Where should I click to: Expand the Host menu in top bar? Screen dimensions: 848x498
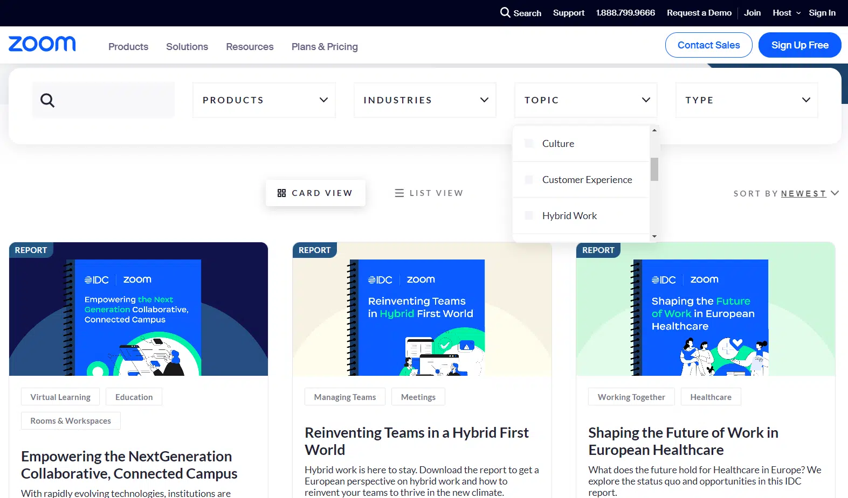click(787, 13)
